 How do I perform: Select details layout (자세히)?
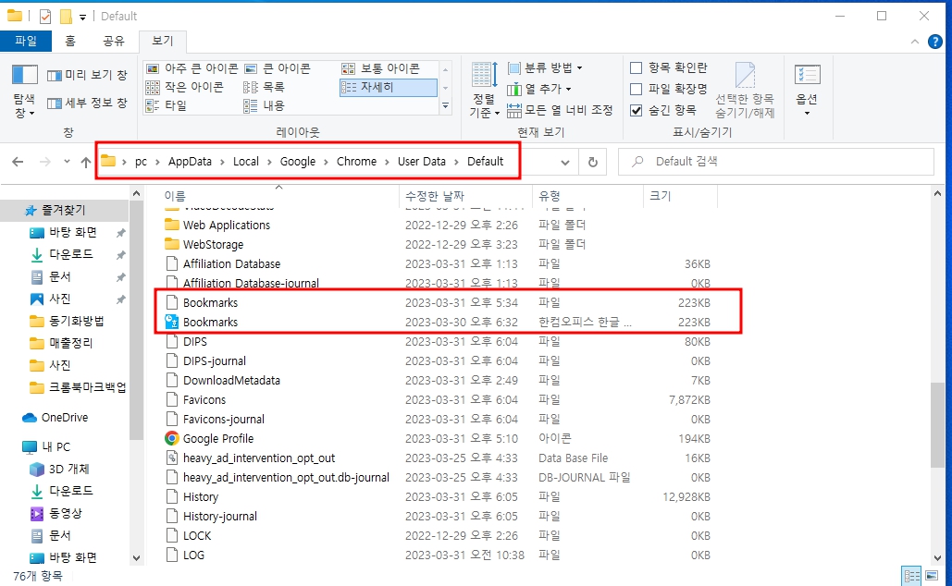click(388, 88)
